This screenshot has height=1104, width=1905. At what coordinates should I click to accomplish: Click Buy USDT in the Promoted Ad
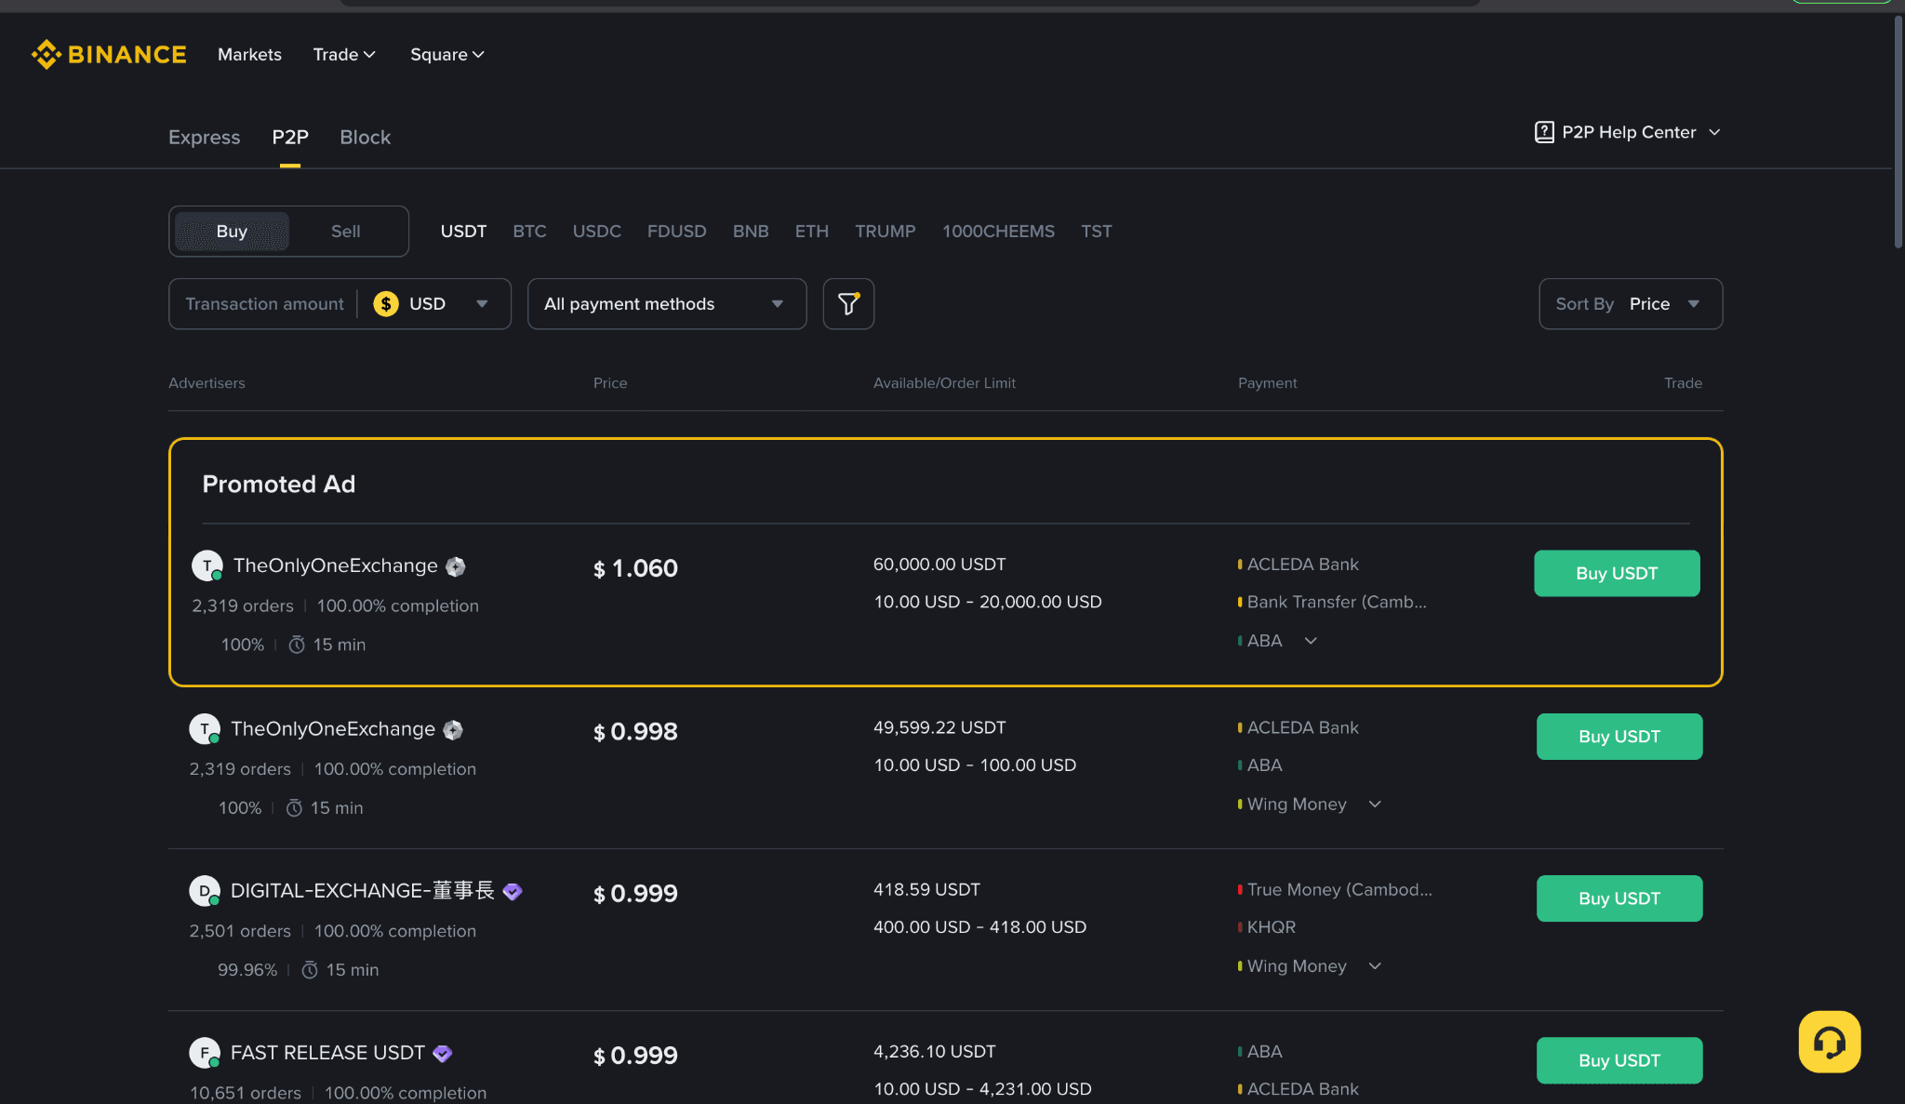1617,573
